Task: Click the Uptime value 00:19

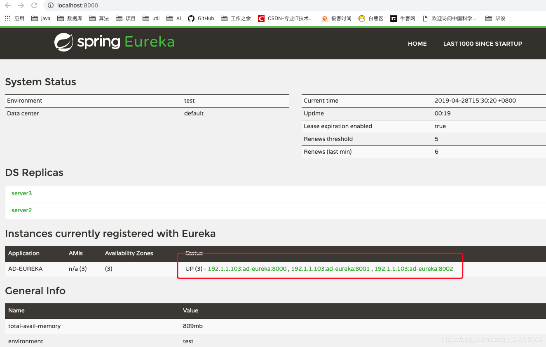Action: point(443,113)
